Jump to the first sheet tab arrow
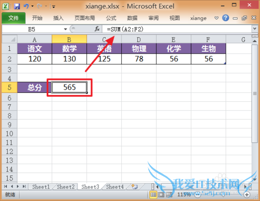This screenshot has width=260, height=201. 5,186
